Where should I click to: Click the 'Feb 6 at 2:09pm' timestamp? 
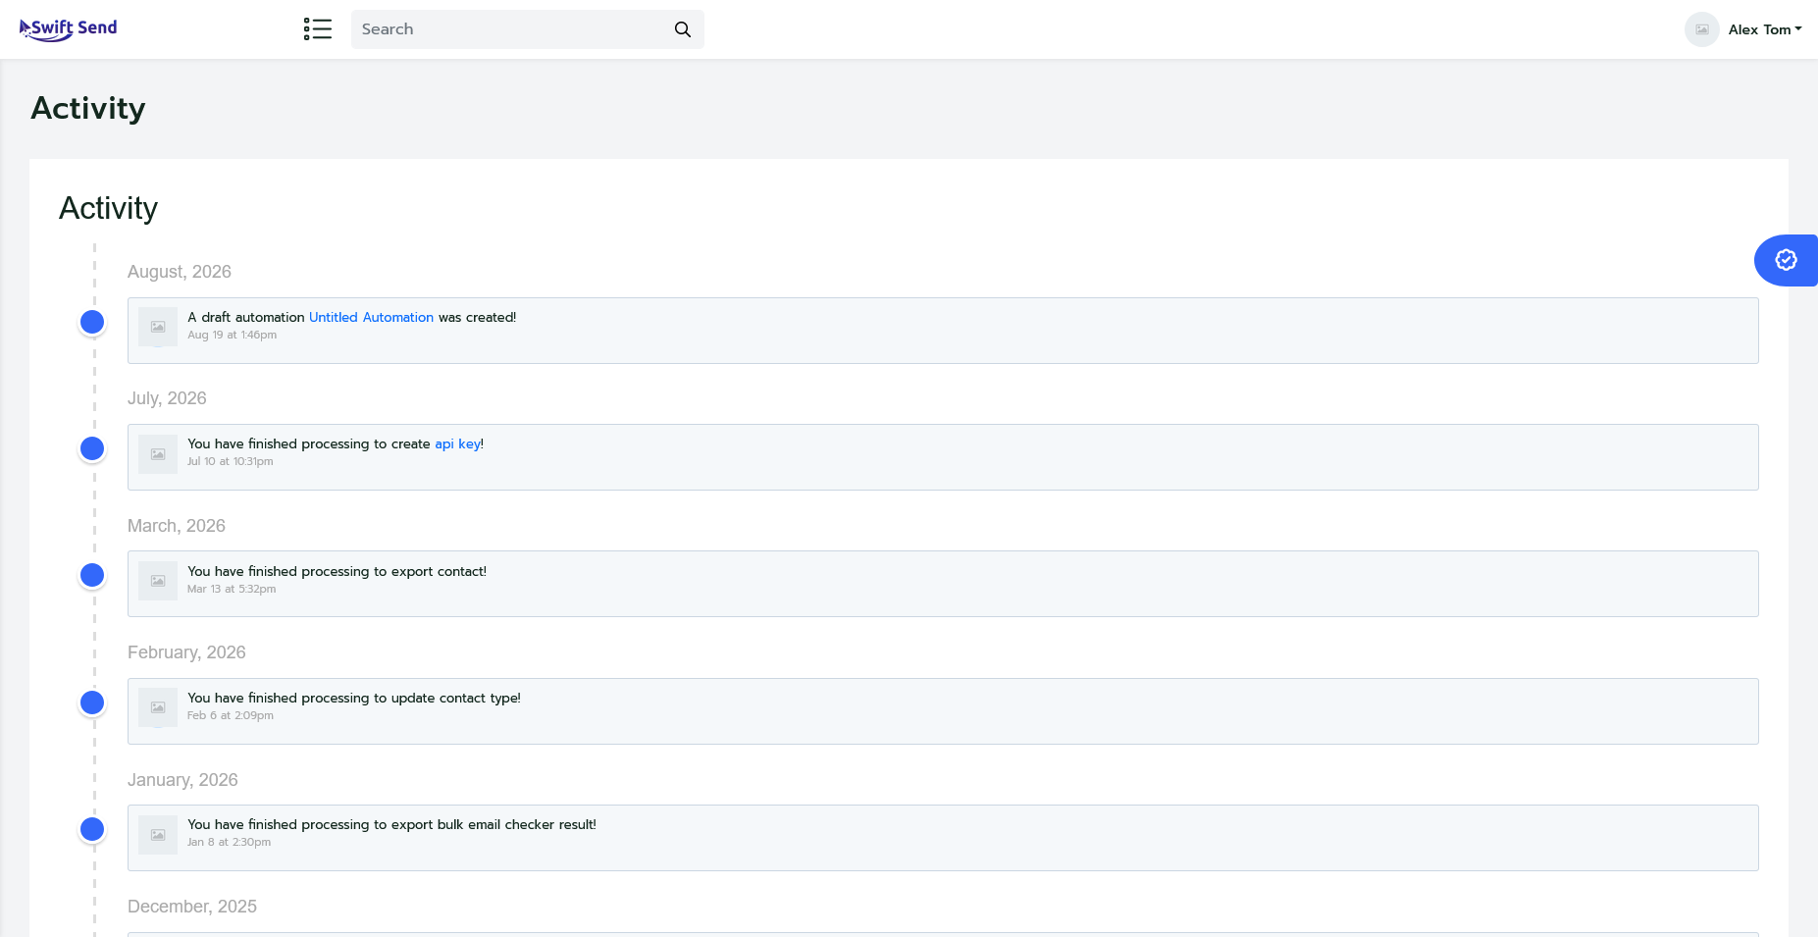tap(231, 715)
